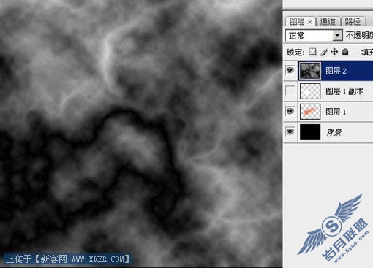Open the 正常 blend mode dropdown arrow
The height and width of the screenshot is (268, 373).
pyautogui.click(x=337, y=36)
